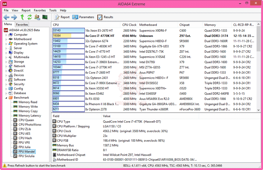
Task: Click the warning icon in status bar
Action: pos(5,166)
